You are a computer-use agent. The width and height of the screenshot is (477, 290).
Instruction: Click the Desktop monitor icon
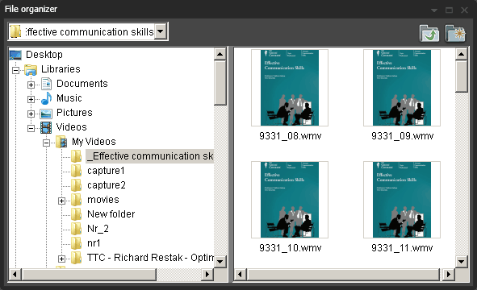pos(15,55)
